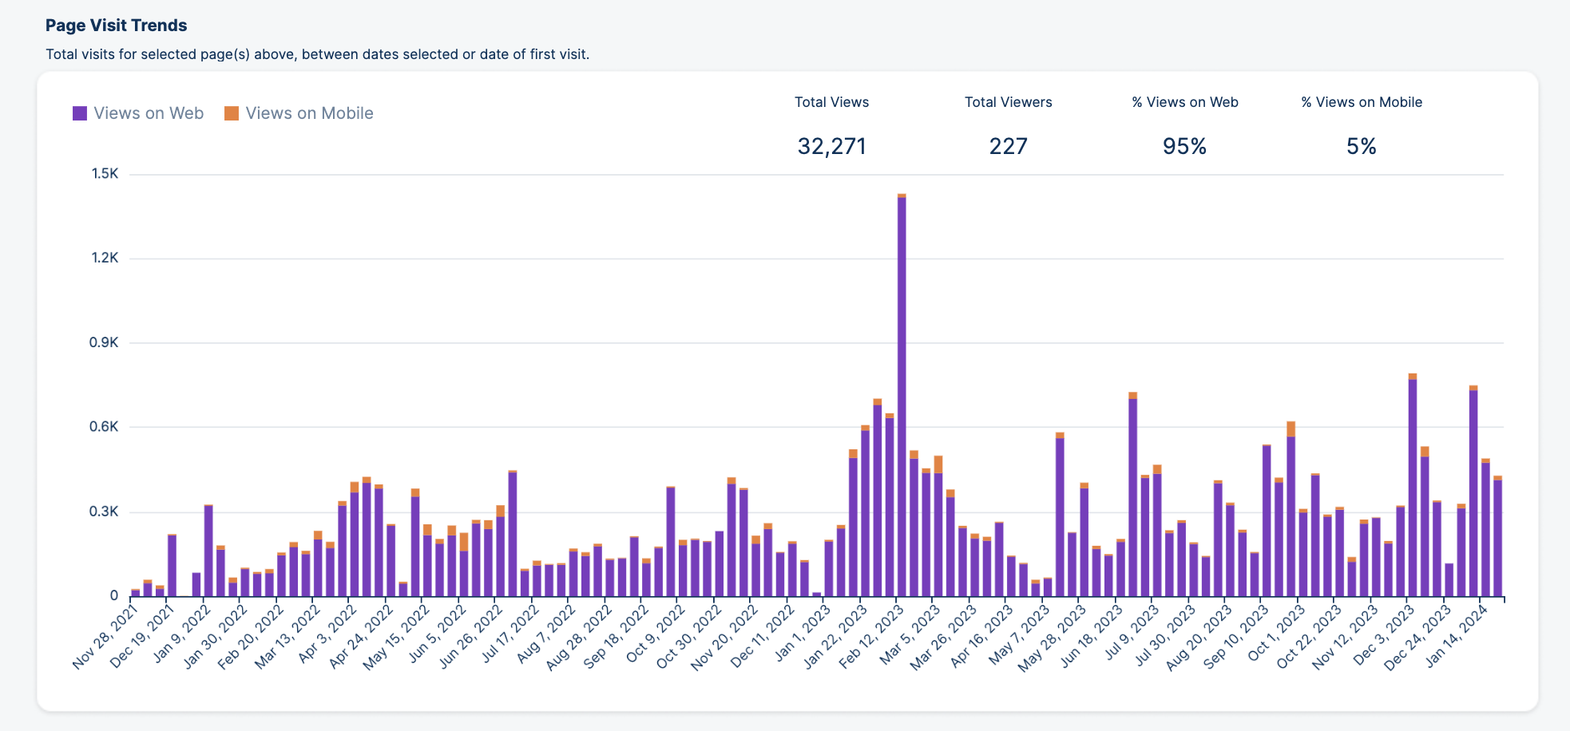The width and height of the screenshot is (1570, 731).
Task: Click the Nov 28, 2021 x-axis label
Action: (106, 635)
